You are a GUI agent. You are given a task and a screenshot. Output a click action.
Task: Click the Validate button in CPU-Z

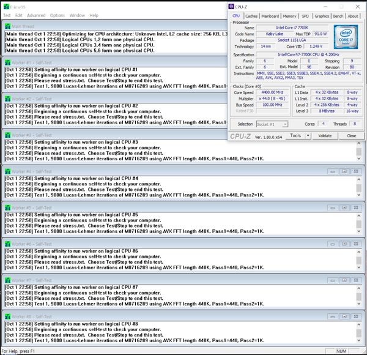pyautogui.click(x=325, y=136)
